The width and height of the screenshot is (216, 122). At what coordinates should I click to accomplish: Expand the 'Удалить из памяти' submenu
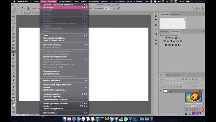tap(64, 81)
